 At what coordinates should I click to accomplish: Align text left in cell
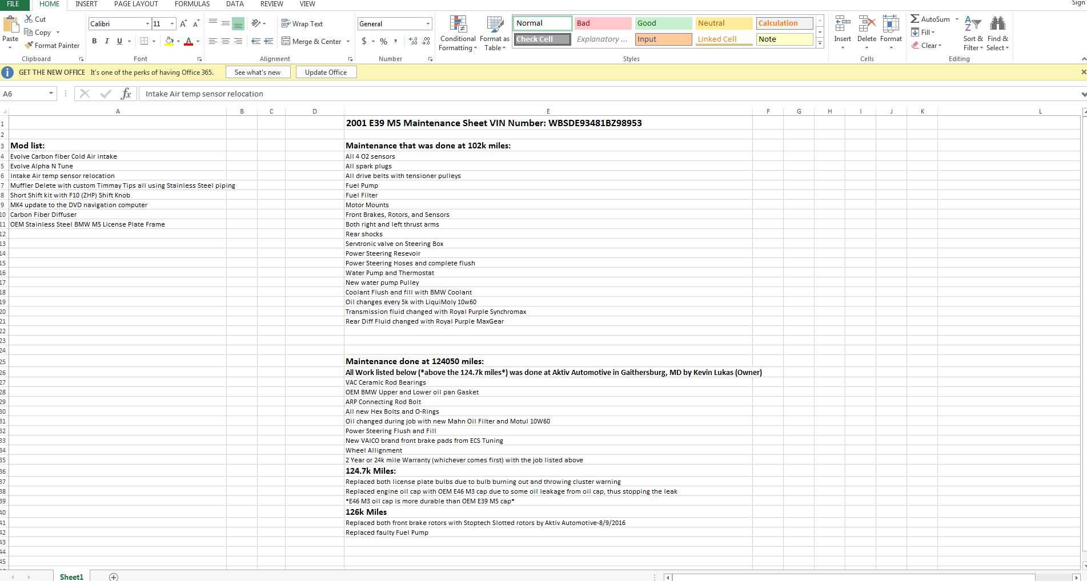coord(213,41)
